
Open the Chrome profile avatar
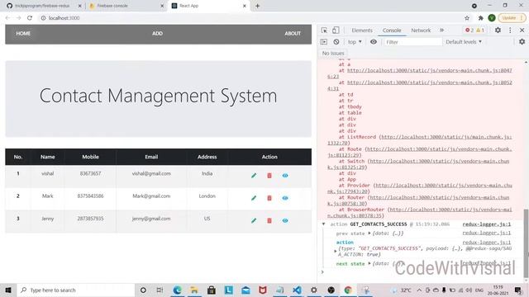coord(492,18)
